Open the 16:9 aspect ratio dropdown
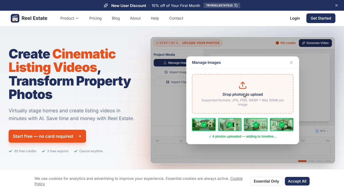The width and height of the screenshot is (344, 193). pyautogui.click(x=322, y=131)
